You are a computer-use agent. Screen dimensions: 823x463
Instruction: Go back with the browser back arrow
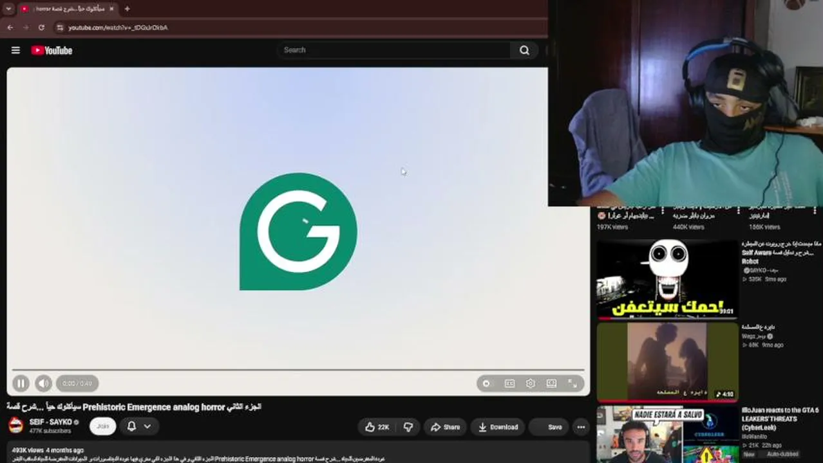click(10, 28)
